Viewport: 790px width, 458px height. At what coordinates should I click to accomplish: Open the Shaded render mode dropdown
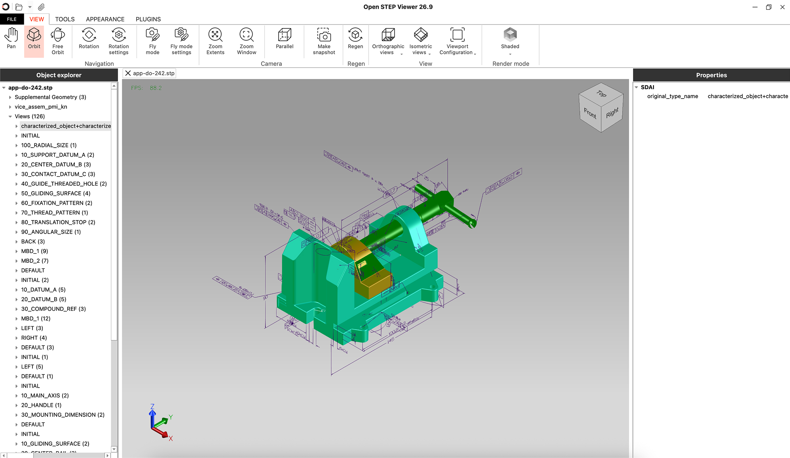[x=510, y=54]
